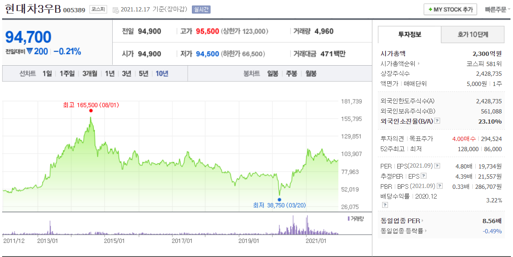Click the MY STOCK 추가 button
Viewport: 513px width, 257px height.
click(x=450, y=9)
